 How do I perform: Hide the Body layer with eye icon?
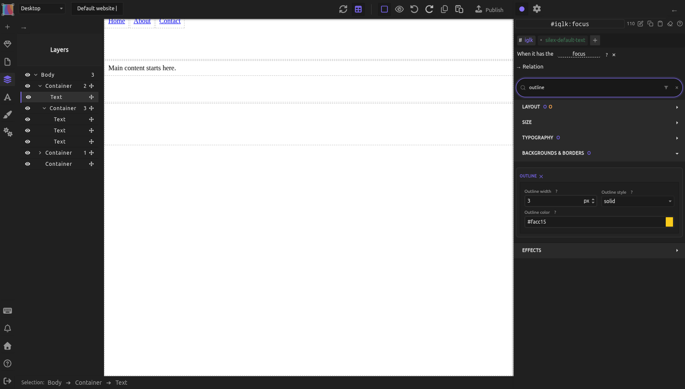(27, 75)
